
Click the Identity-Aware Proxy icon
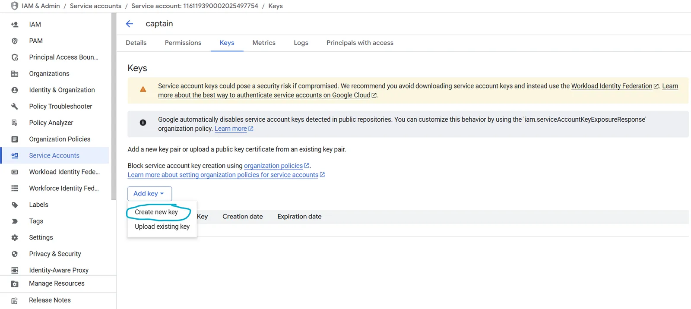(x=15, y=271)
